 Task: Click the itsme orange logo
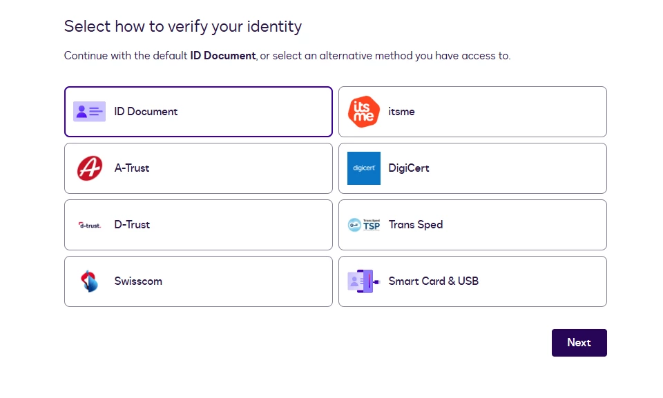tap(363, 112)
